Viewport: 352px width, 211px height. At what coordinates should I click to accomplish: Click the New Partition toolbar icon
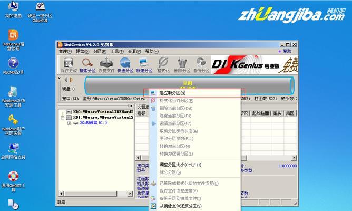[x=144, y=65]
